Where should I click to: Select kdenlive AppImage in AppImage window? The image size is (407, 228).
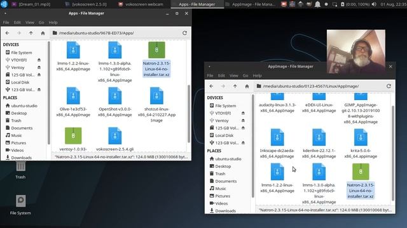click(319, 144)
